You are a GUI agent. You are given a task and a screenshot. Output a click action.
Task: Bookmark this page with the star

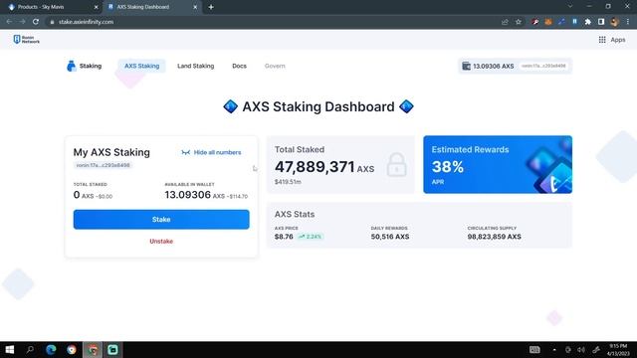pos(519,22)
